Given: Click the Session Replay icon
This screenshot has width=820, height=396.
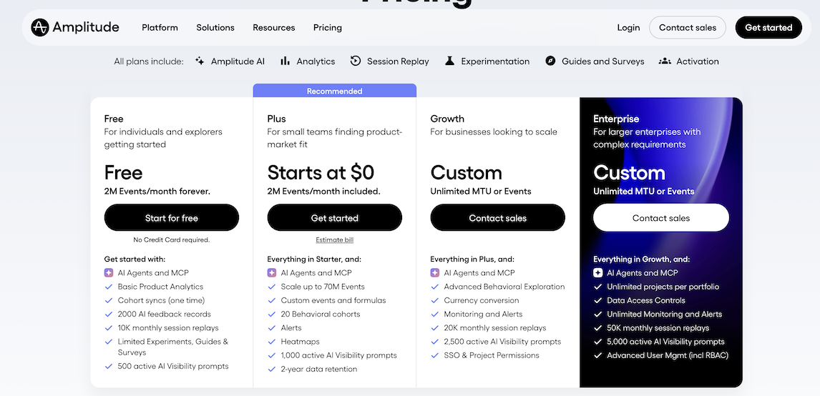Looking at the screenshot, I should 356,61.
